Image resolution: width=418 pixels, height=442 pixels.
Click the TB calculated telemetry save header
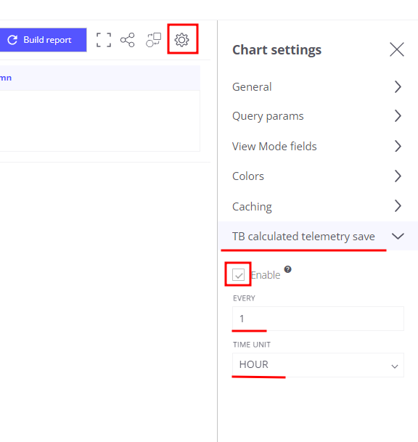coord(319,236)
